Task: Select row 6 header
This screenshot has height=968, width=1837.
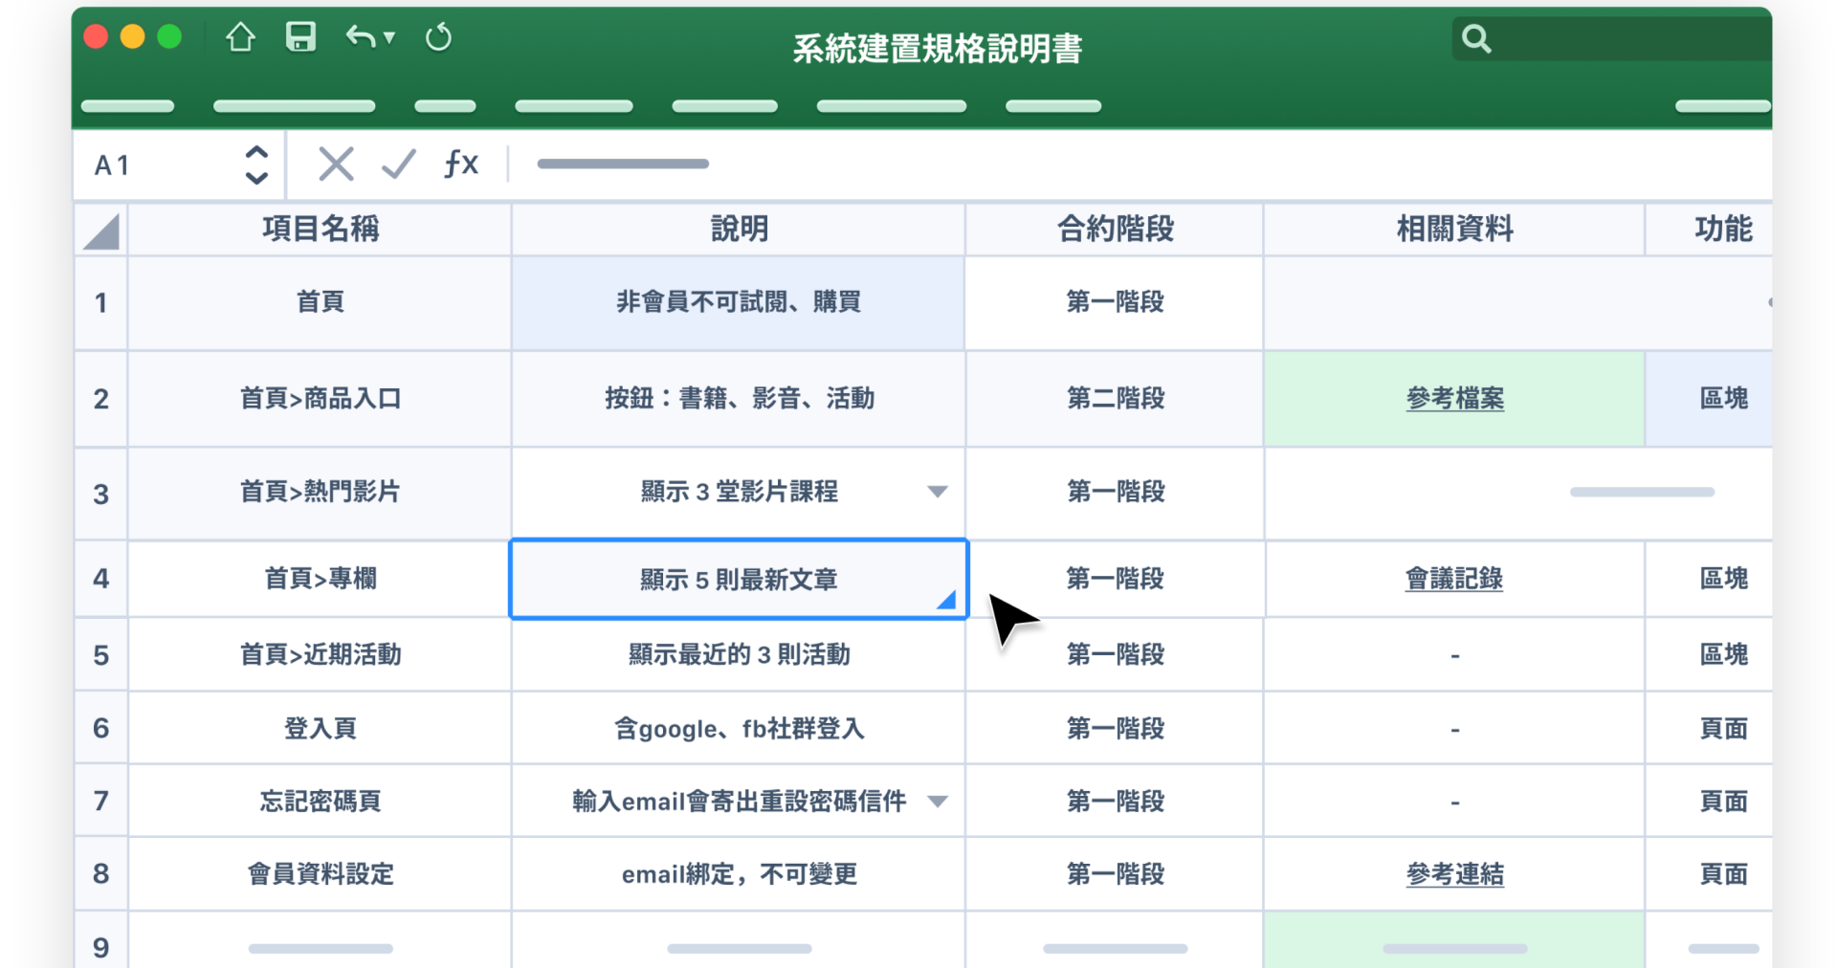Action: [x=100, y=729]
